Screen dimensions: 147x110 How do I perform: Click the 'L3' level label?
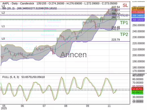(x=3, y=6)
